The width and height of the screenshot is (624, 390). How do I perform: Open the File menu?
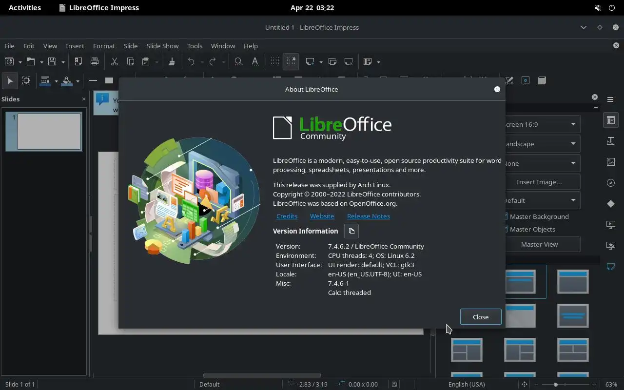pyautogui.click(x=9, y=46)
